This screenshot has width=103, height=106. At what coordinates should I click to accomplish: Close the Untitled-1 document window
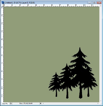pos(99,3)
